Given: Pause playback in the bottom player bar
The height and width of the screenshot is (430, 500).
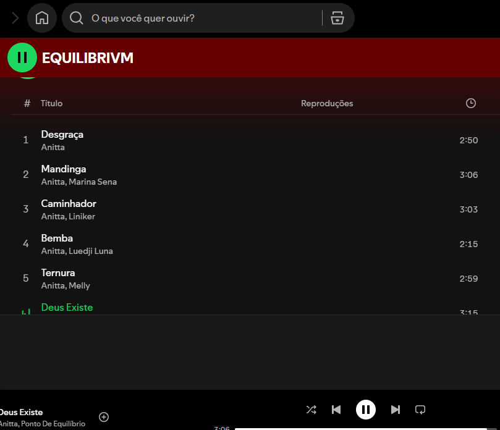Looking at the screenshot, I should 366,410.
